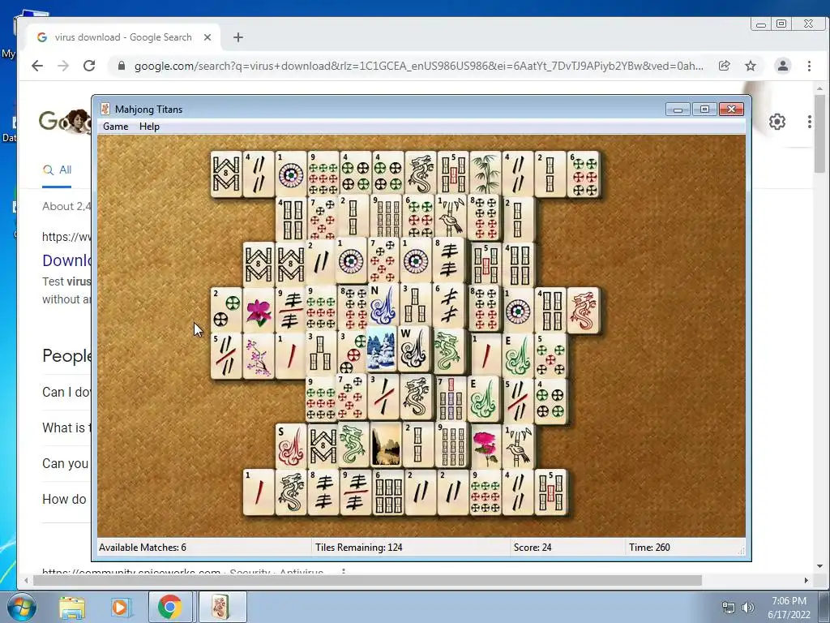830x623 pixels.
Task: Launch Windows Media Player from taskbar
Action: pos(121,607)
